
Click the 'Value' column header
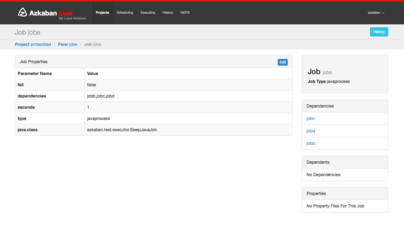click(188, 73)
